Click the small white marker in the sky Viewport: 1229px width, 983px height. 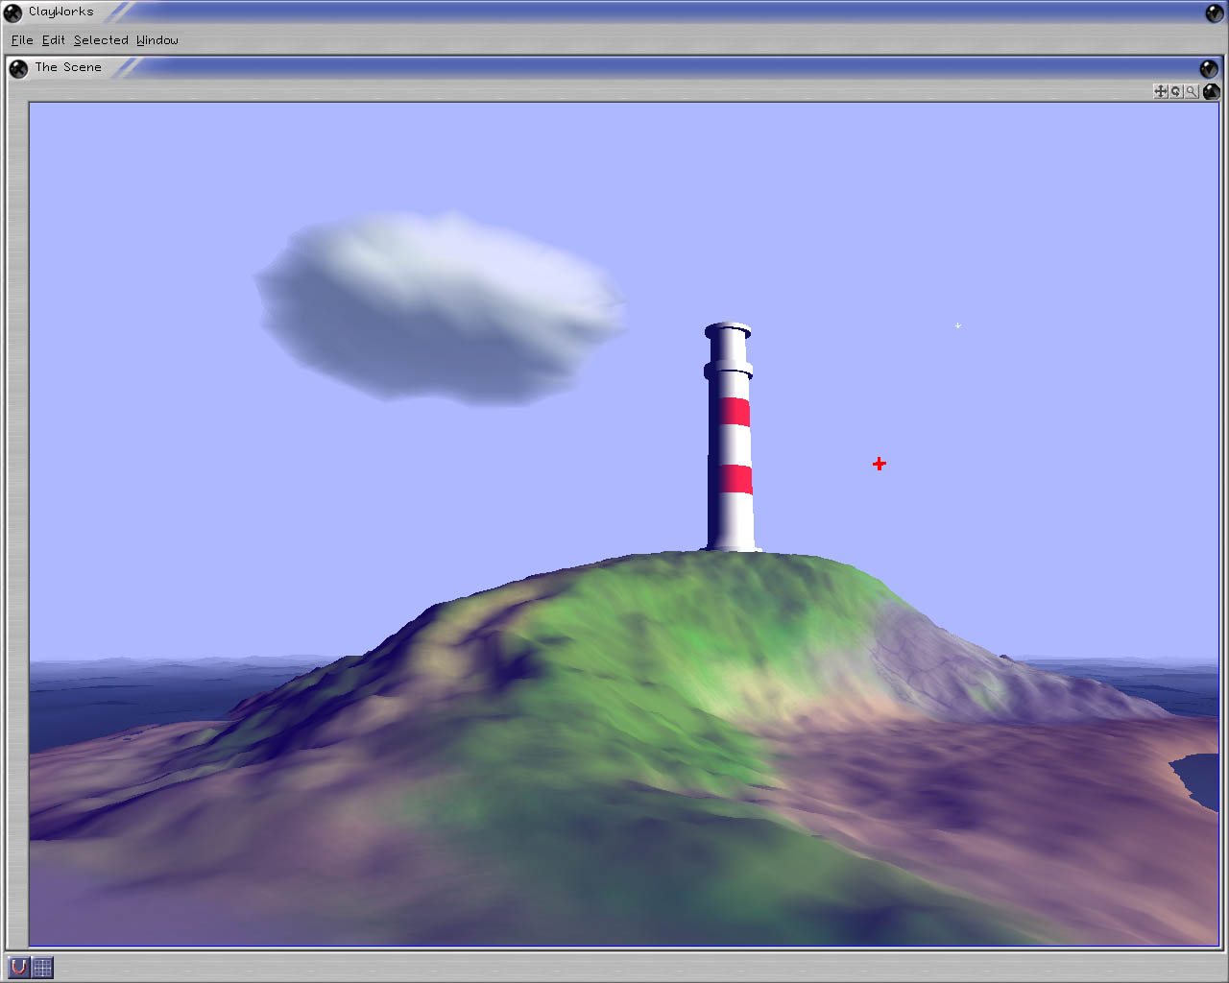958,325
